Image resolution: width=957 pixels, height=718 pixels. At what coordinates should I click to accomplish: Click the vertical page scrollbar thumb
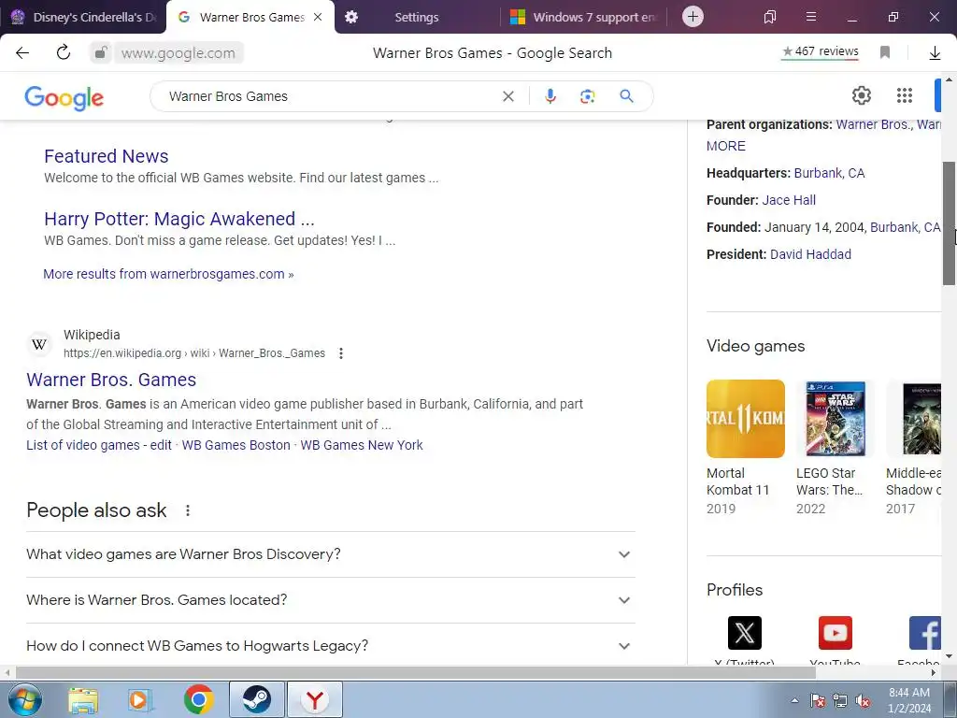tap(950, 223)
